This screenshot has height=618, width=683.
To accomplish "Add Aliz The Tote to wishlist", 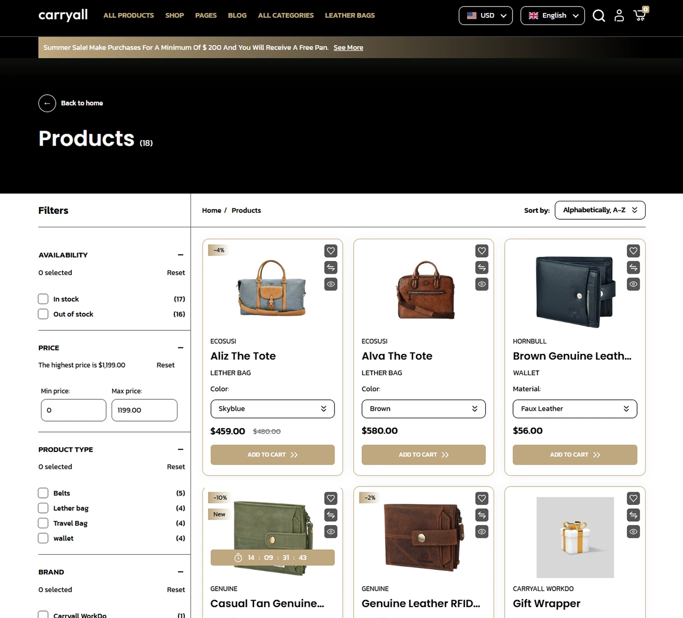I will tap(331, 251).
